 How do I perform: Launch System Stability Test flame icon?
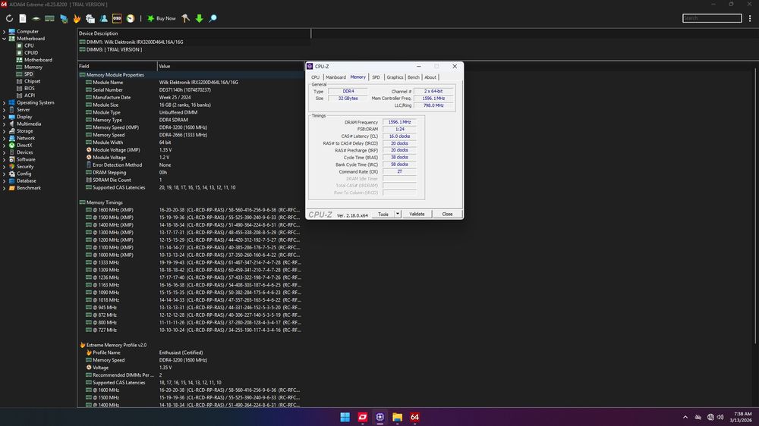pos(77,18)
